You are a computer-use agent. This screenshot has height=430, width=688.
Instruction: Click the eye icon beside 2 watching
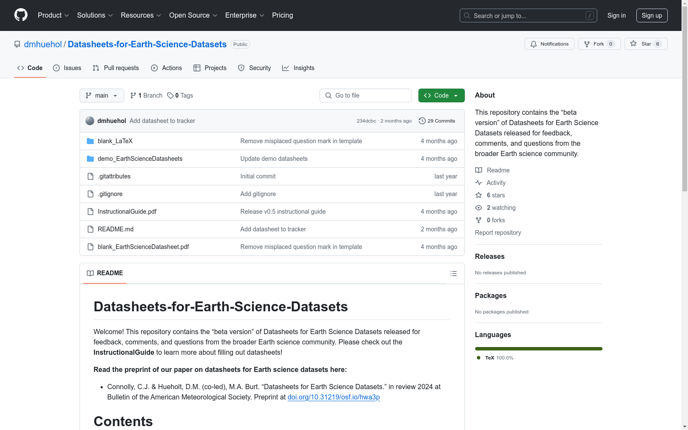click(479, 208)
